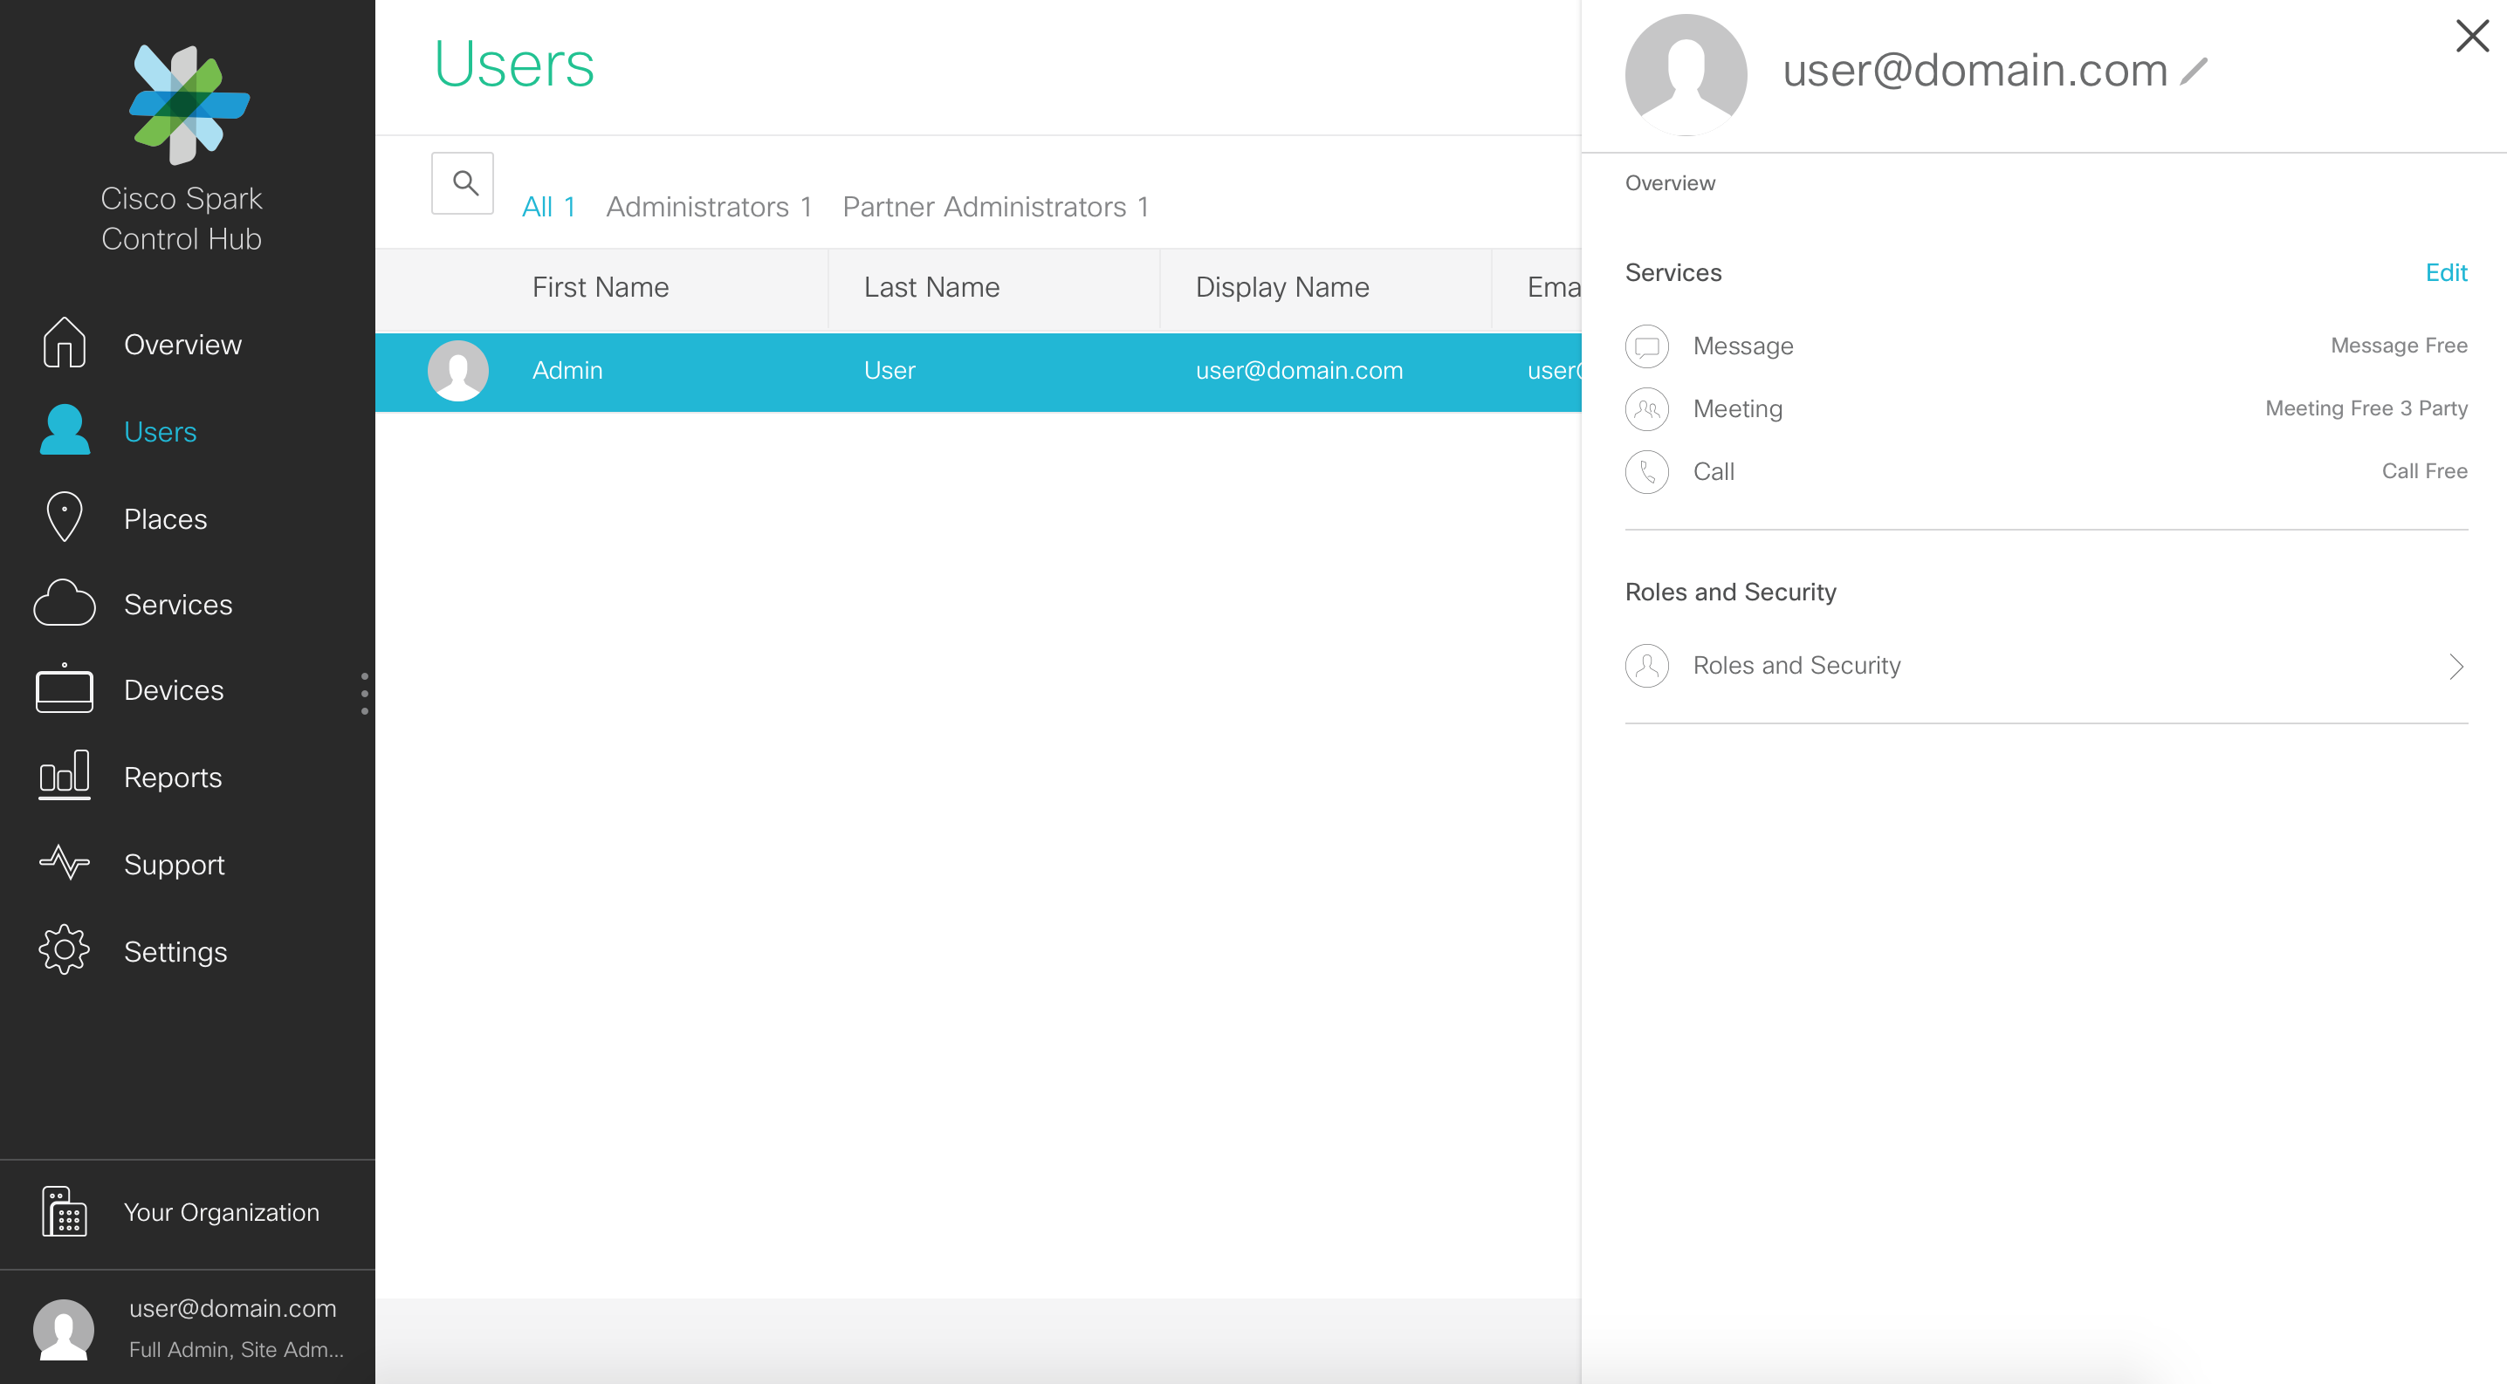Click the search icon in Users list
The height and width of the screenshot is (1384, 2507).
coord(460,182)
